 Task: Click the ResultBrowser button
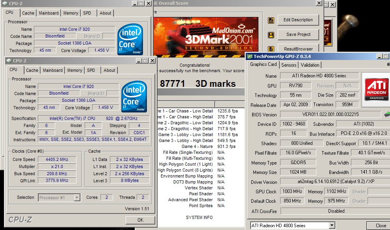[x=298, y=49]
